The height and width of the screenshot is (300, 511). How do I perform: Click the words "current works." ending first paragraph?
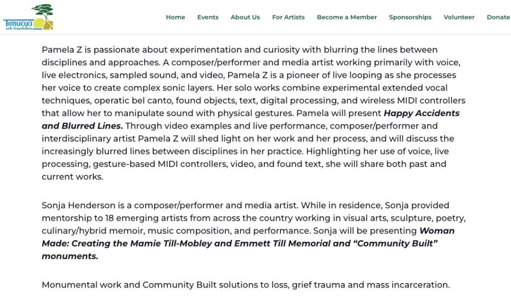65,176
